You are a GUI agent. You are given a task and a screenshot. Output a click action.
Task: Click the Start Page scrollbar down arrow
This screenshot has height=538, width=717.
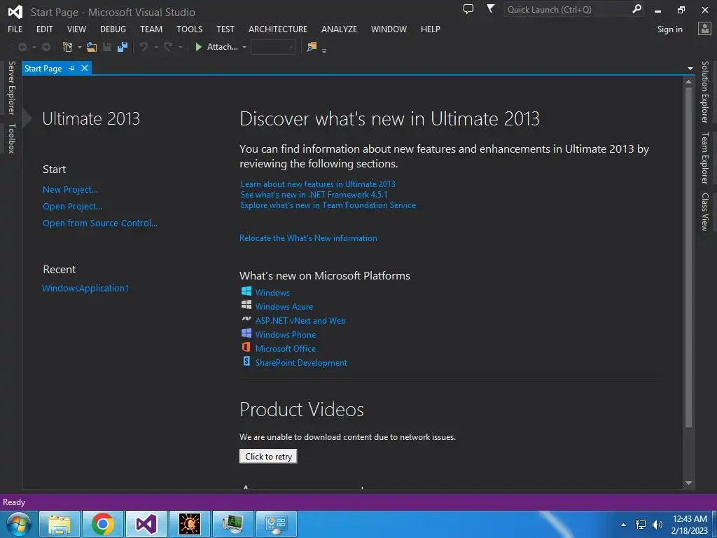689,483
